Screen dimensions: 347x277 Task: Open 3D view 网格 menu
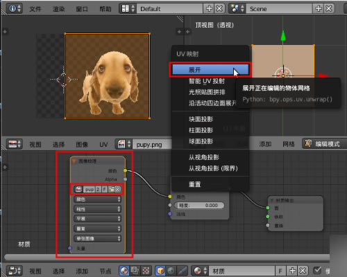289,144
